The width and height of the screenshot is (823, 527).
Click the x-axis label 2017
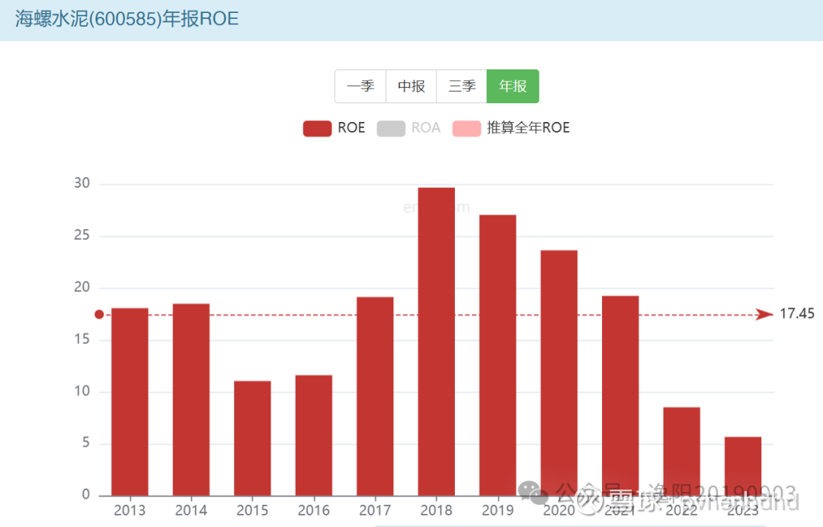pyautogui.click(x=375, y=510)
